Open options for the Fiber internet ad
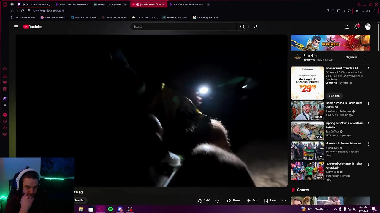Viewport: 380px width, 213px height. click(x=369, y=69)
